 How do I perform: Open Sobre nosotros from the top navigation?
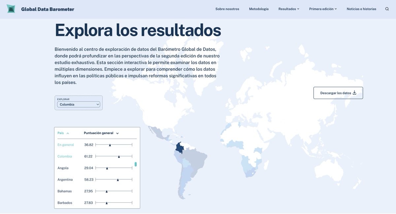[x=227, y=9]
